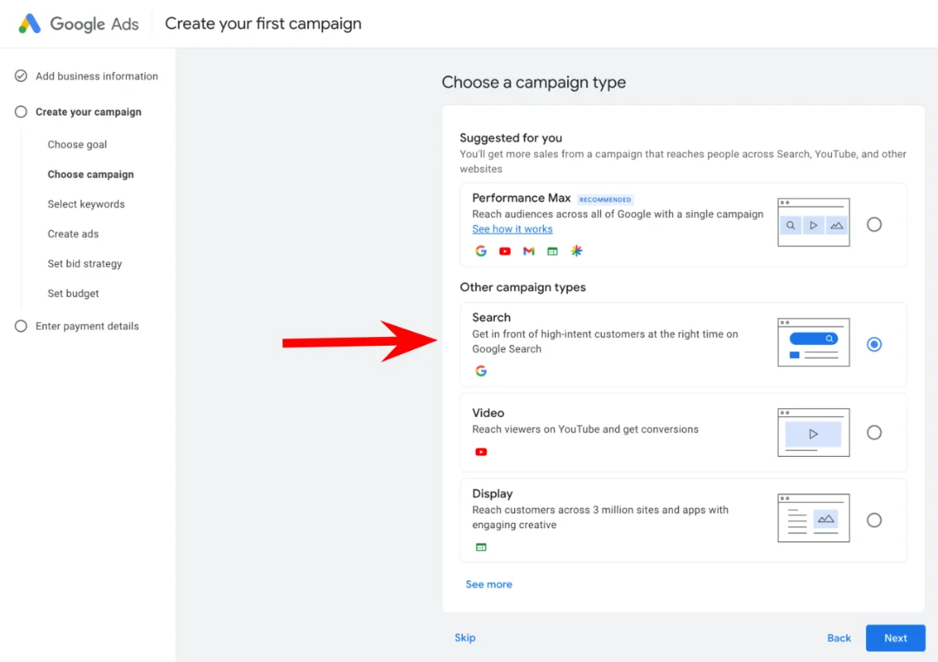This screenshot has height=662, width=938.
Task: Click the Skip link
Action: pyautogui.click(x=465, y=638)
